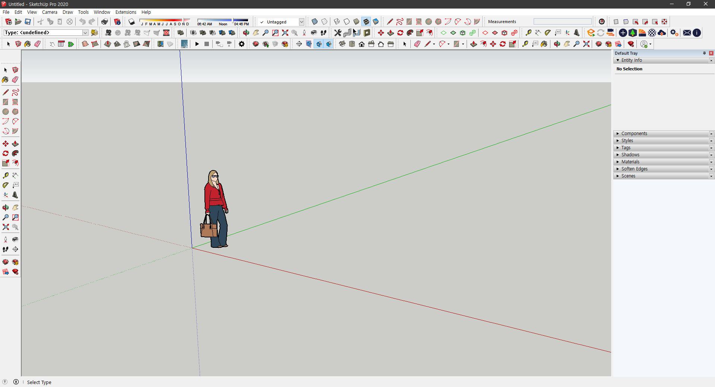Choose the Push/Pull tool in the left toolbar
The height and width of the screenshot is (387, 715).
(x=15, y=144)
